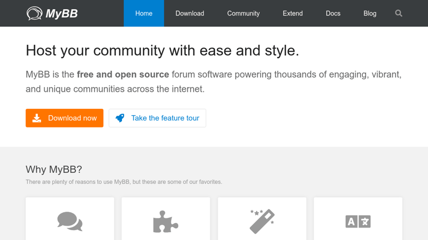The image size is (428, 240).
Task: Click the 'Host your community' headline
Action: click(162, 51)
